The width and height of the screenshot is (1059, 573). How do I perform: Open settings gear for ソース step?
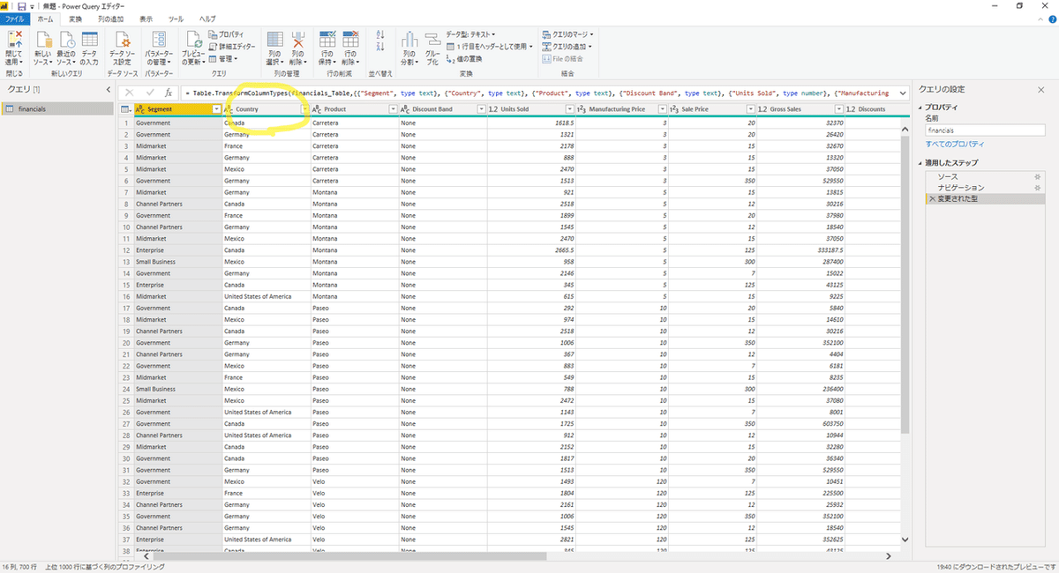point(1037,177)
